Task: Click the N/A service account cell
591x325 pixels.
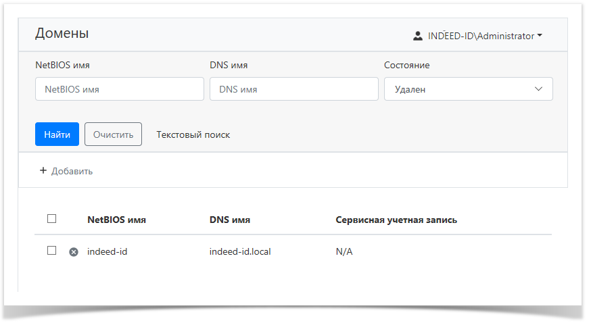Action: (344, 252)
